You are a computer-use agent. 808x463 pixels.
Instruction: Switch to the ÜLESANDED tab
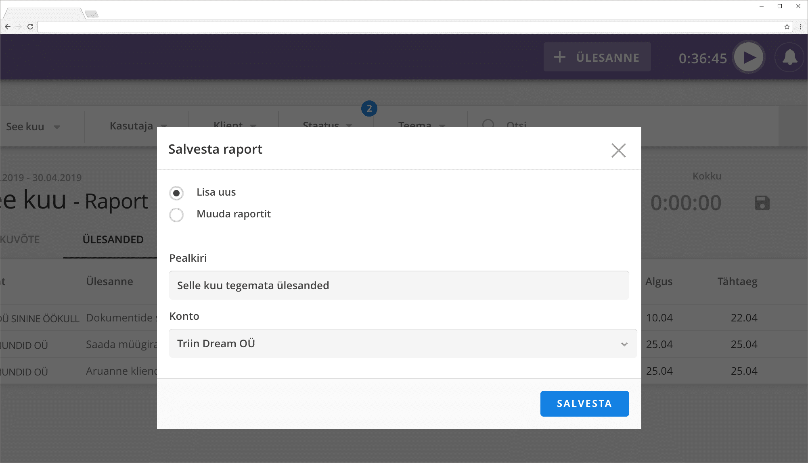pyautogui.click(x=113, y=240)
